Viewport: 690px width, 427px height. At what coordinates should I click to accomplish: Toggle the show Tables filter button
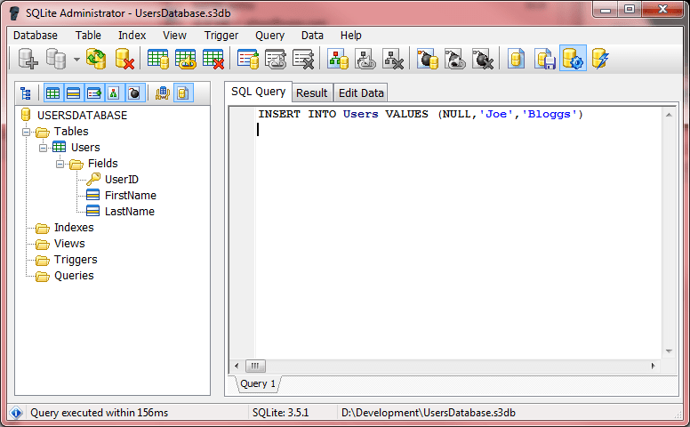click(52, 93)
